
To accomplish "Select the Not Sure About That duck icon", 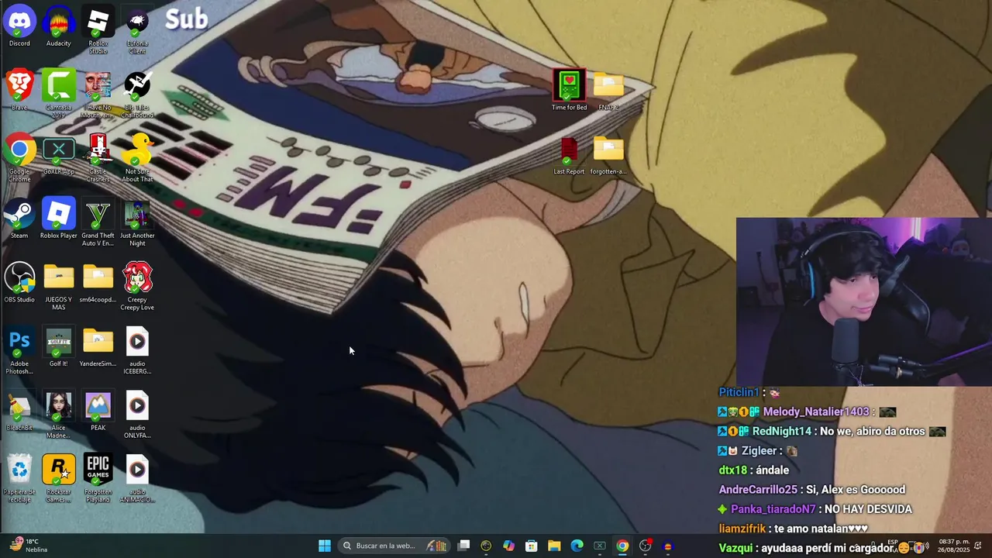I will pyautogui.click(x=137, y=158).
